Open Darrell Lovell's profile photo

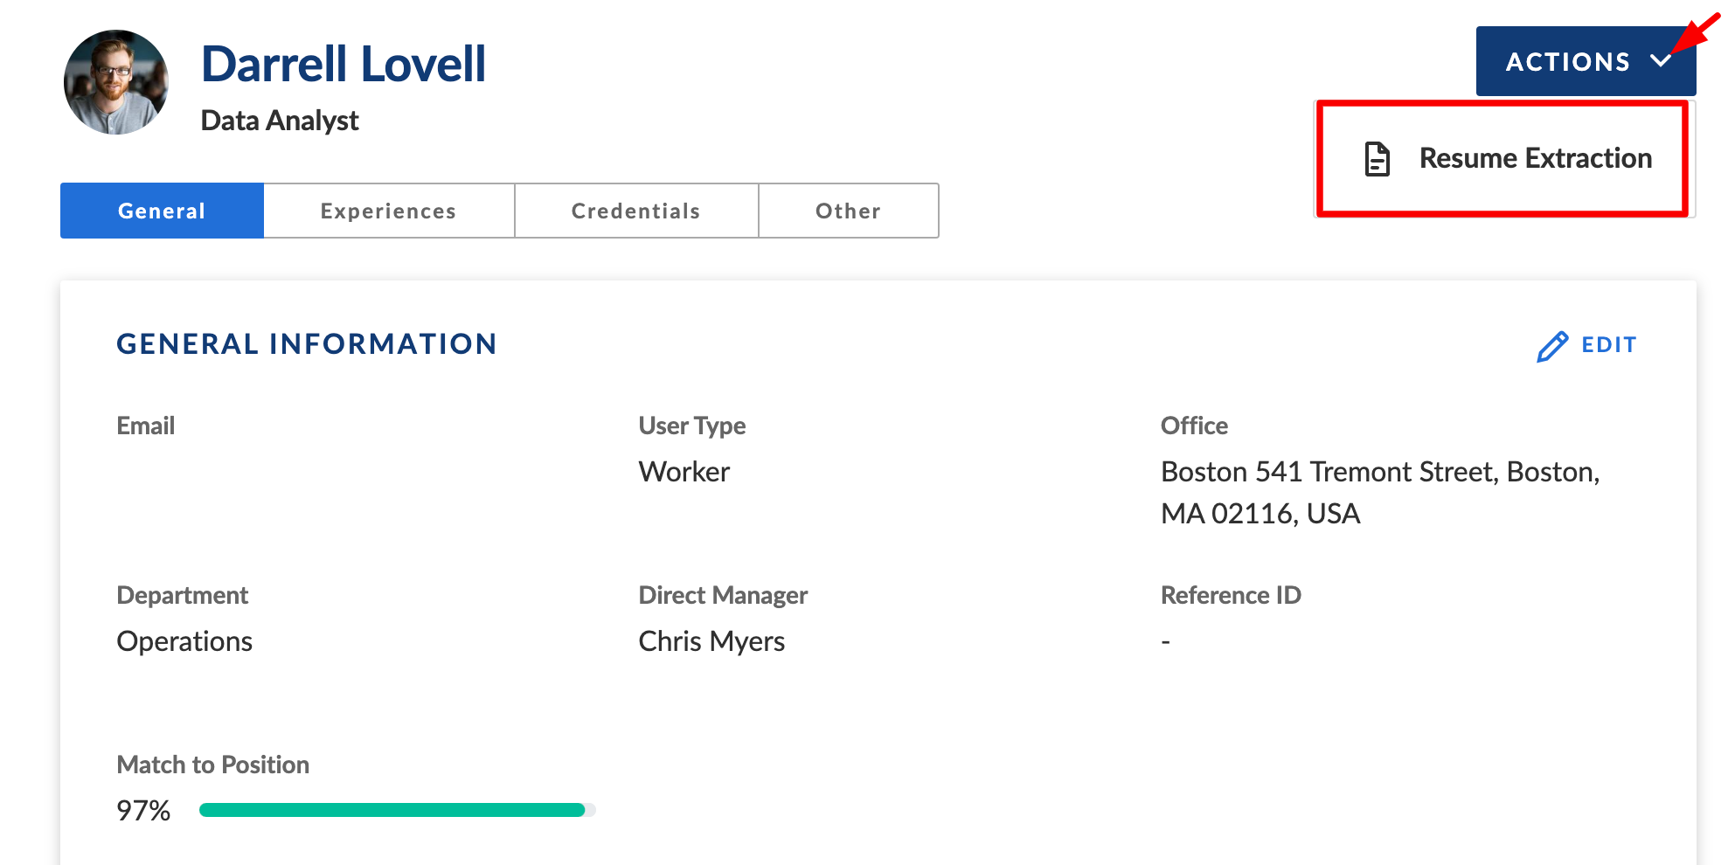tap(116, 82)
